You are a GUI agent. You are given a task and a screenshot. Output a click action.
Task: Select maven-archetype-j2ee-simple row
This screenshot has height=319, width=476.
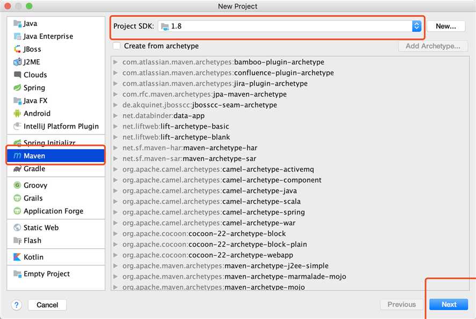[x=290, y=266]
